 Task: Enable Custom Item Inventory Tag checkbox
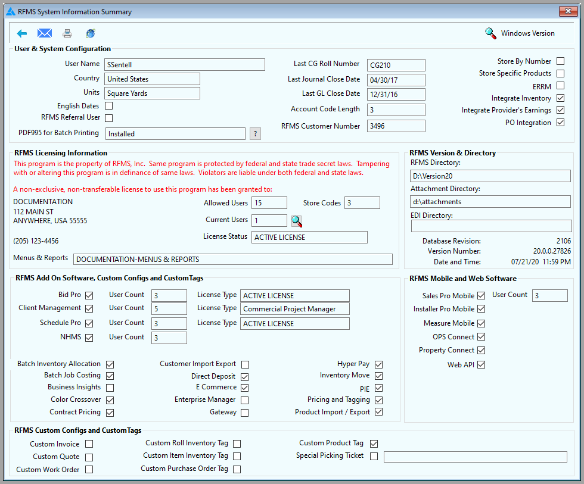point(237,456)
